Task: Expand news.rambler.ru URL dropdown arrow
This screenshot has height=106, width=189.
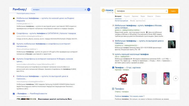Action: 29,96
